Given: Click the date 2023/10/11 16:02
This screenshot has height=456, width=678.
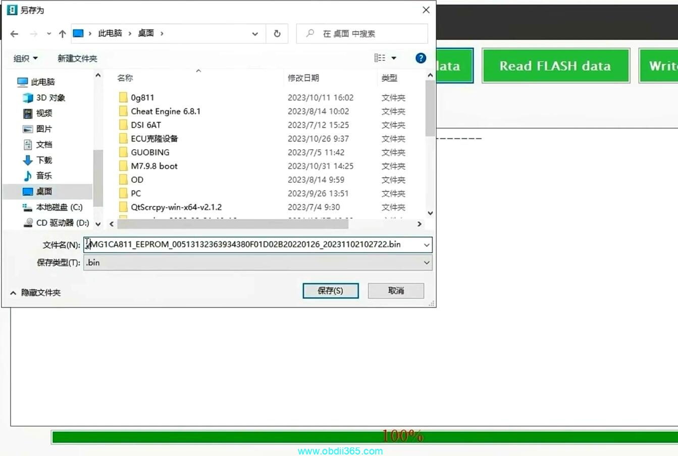Looking at the screenshot, I should 321,98.
